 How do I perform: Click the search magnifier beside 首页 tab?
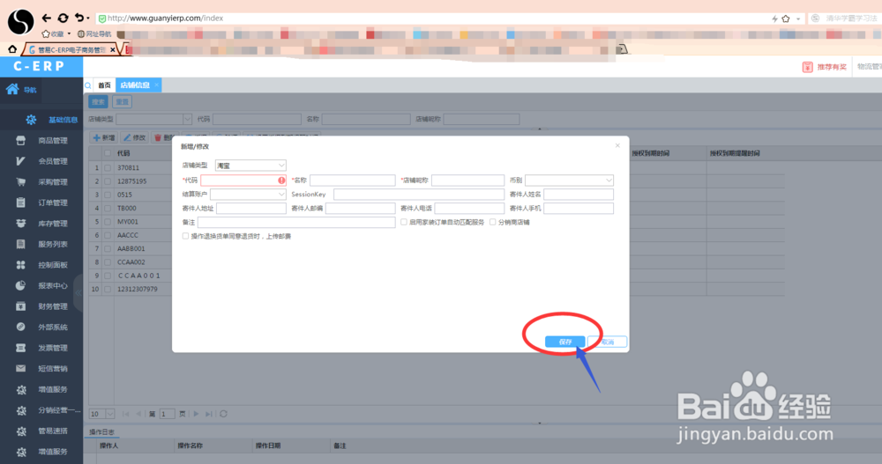tap(87, 85)
